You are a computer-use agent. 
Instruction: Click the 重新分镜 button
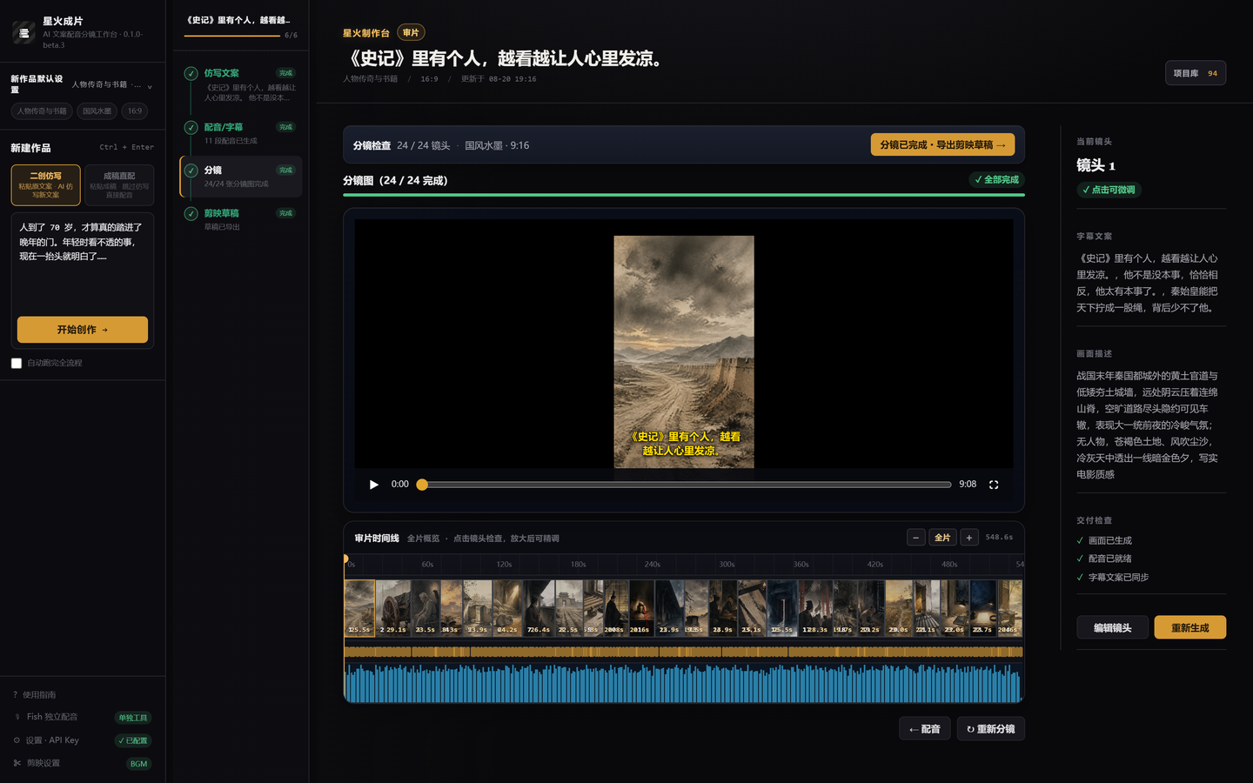coord(991,729)
